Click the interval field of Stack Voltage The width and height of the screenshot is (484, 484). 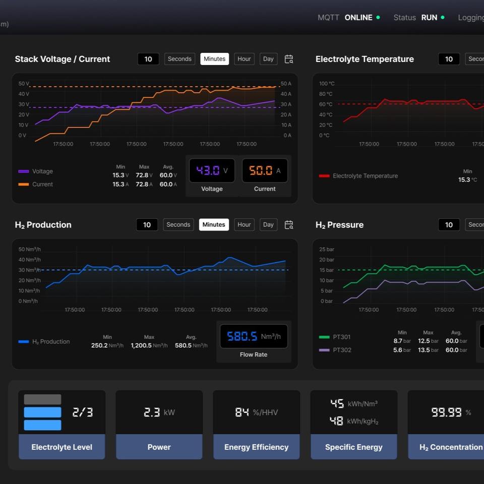click(148, 59)
